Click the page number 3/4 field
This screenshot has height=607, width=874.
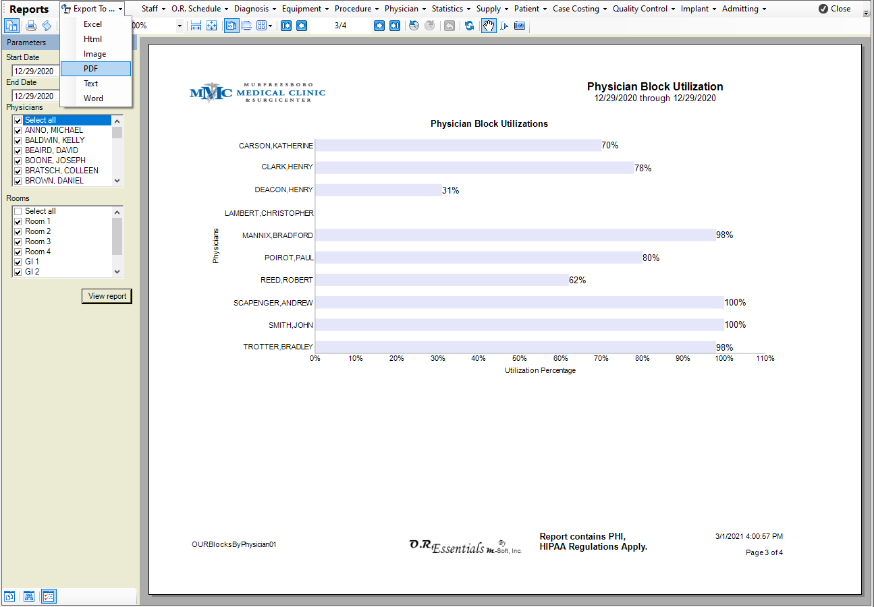pyautogui.click(x=340, y=26)
